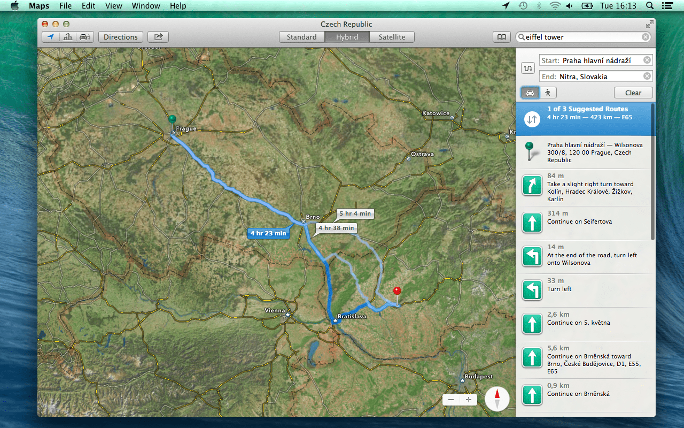Click the Bratislava label on the map
The width and height of the screenshot is (684, 428).
point(352,317)
